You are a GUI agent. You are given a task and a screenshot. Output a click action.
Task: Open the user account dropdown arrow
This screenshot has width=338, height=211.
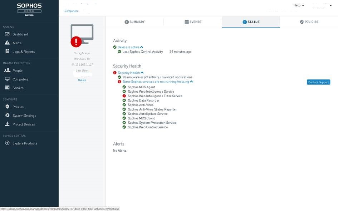click(331, 6)
